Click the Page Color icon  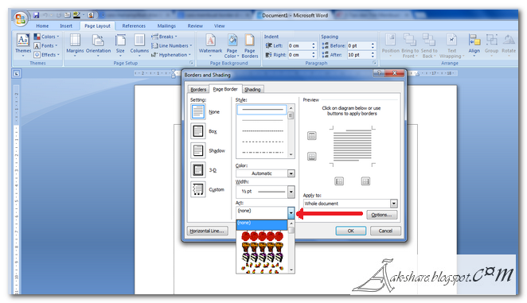232,46
